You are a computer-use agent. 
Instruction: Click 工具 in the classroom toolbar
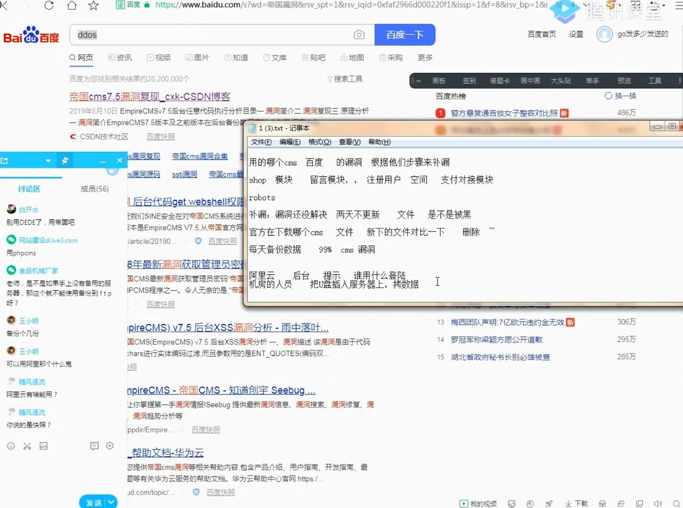[x=655, y=81]
